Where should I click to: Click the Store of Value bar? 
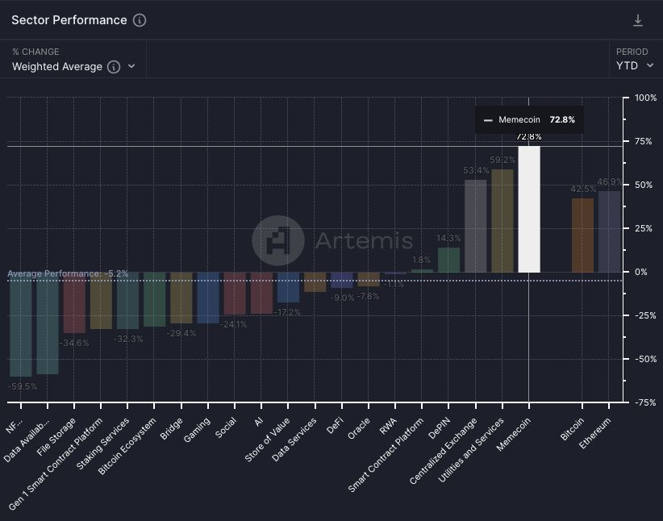click(288, 287)
